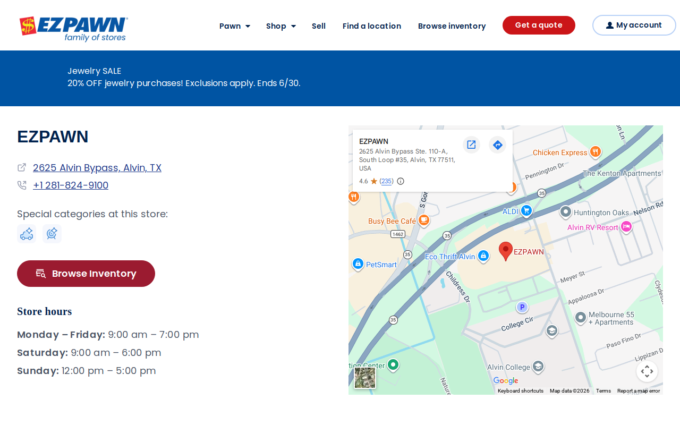This screenshot has height=425, width=680.
Task: Open the My account button
Action: (634, 25)
